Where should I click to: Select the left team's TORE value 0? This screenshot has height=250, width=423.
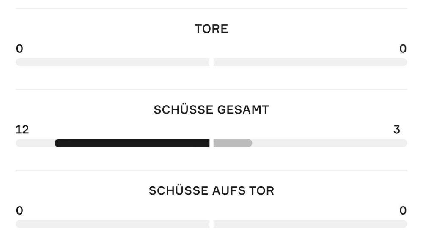pyautogui.click(x=19, y=49)
